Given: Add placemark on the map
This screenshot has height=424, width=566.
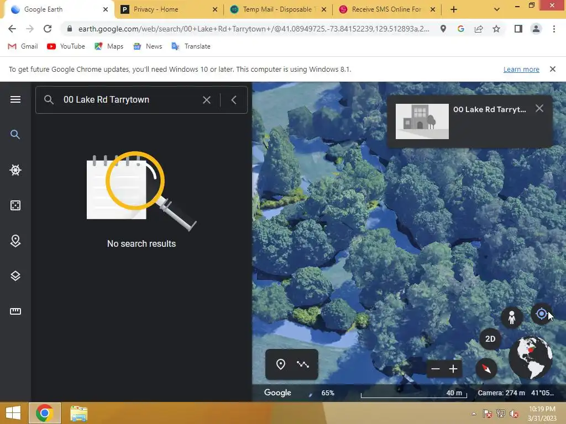Looking at the screenshot, I should click(280, 364).
